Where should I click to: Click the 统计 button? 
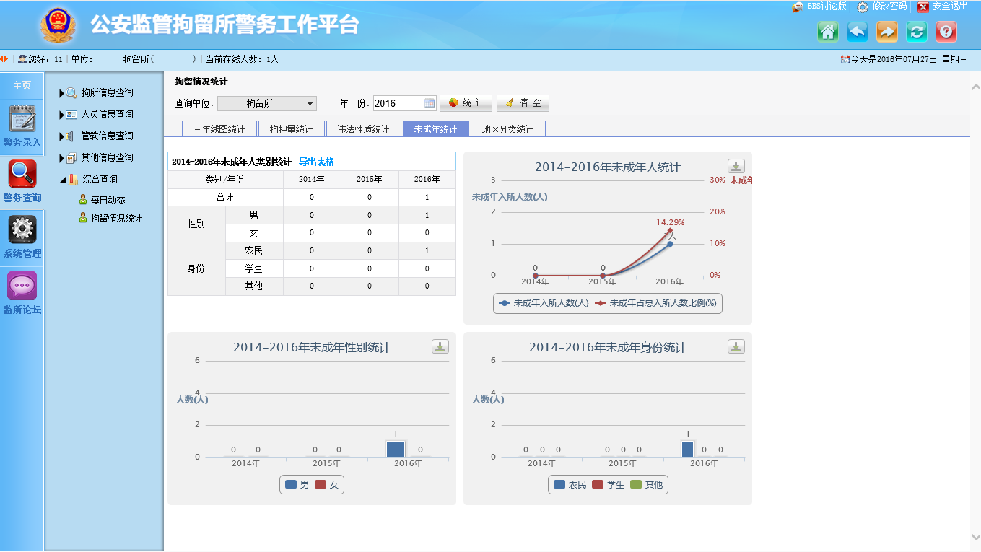[x=466, y=103]
